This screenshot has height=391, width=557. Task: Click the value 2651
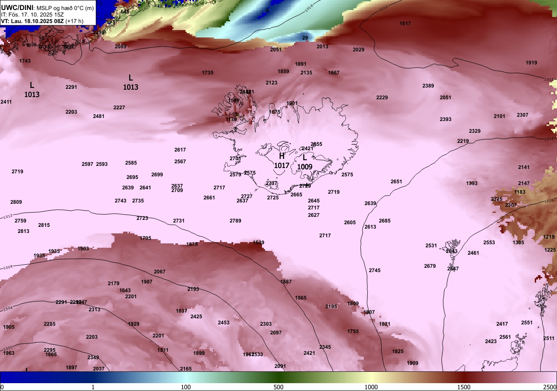pyautogui.click(x=396, y=182)
